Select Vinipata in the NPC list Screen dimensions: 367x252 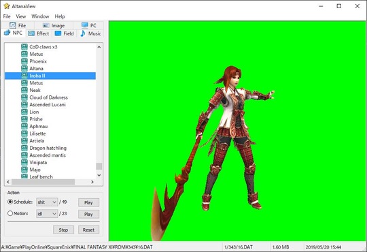(x=38, y=162)
